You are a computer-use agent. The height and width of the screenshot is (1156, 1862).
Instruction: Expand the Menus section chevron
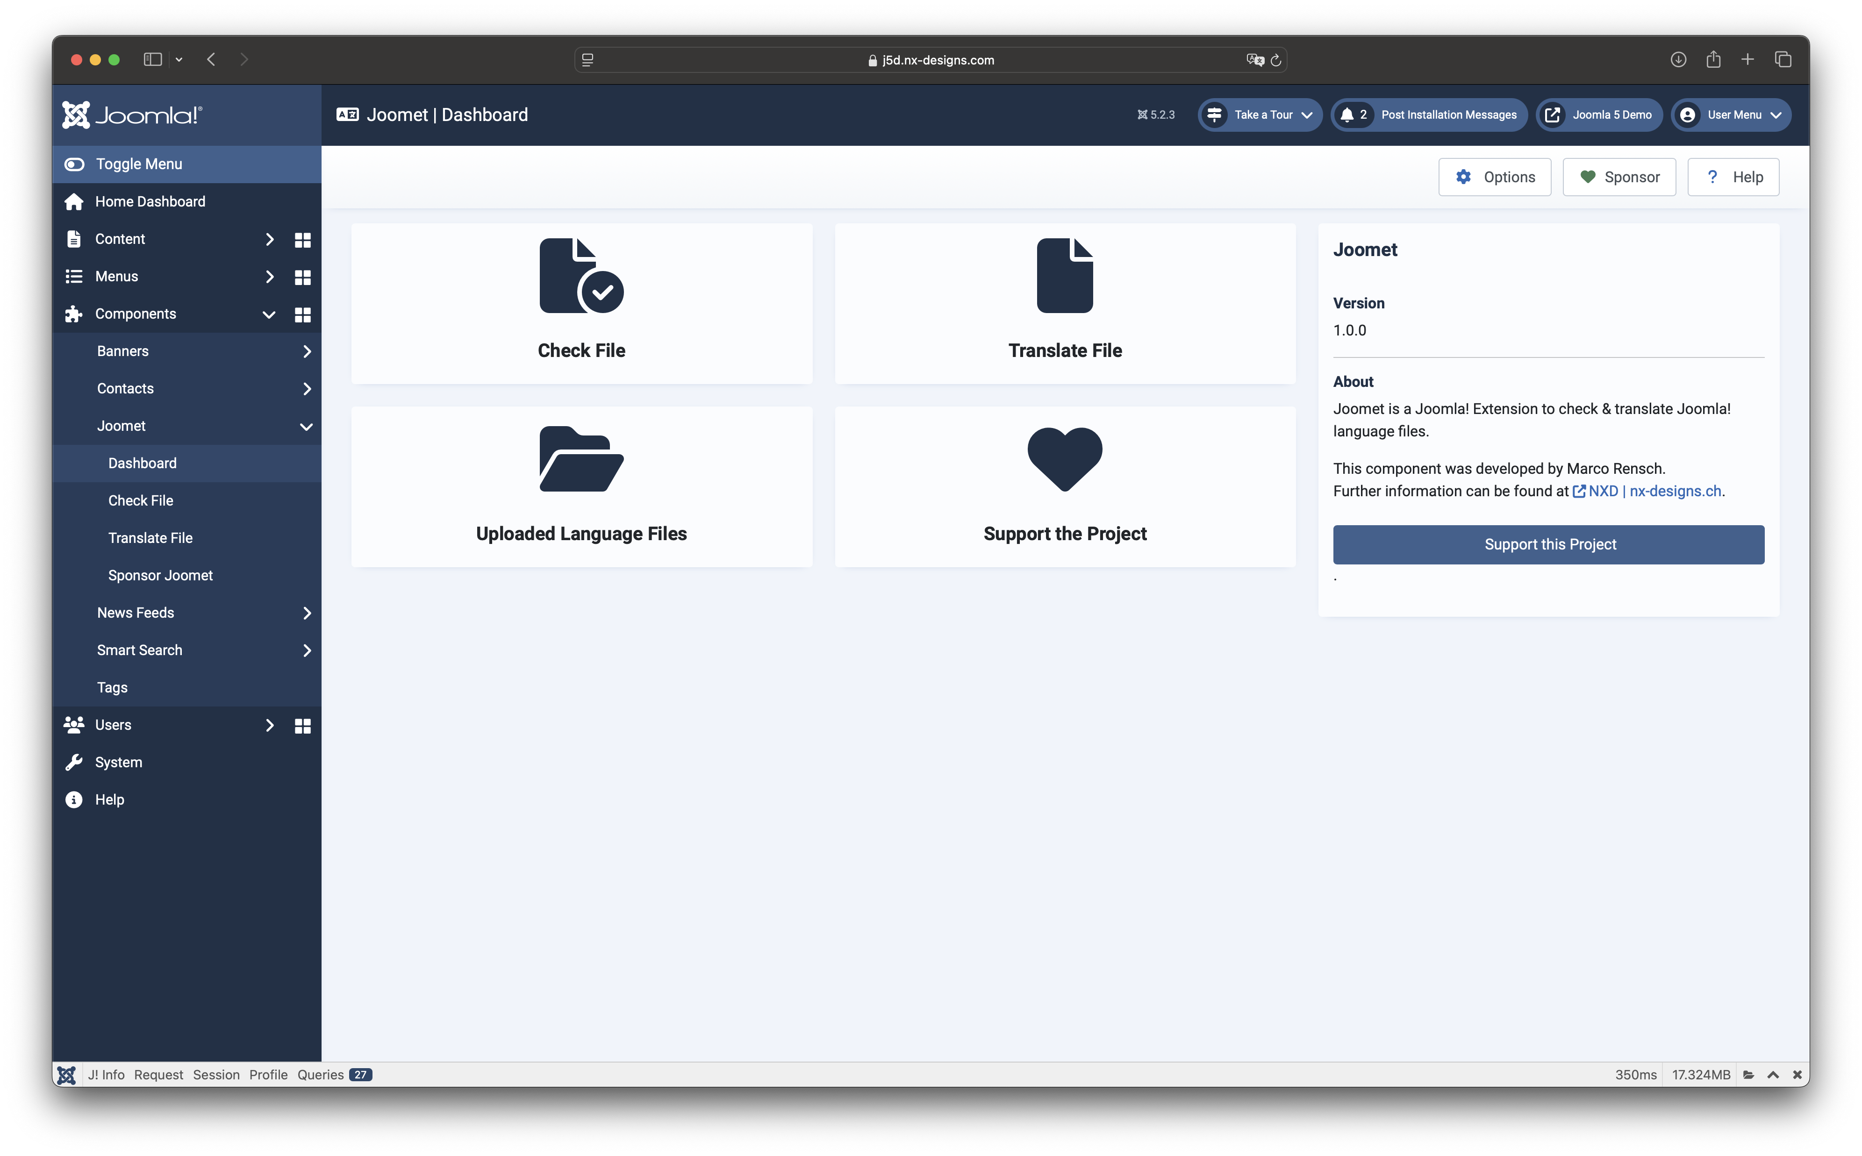tap(269, 277)
